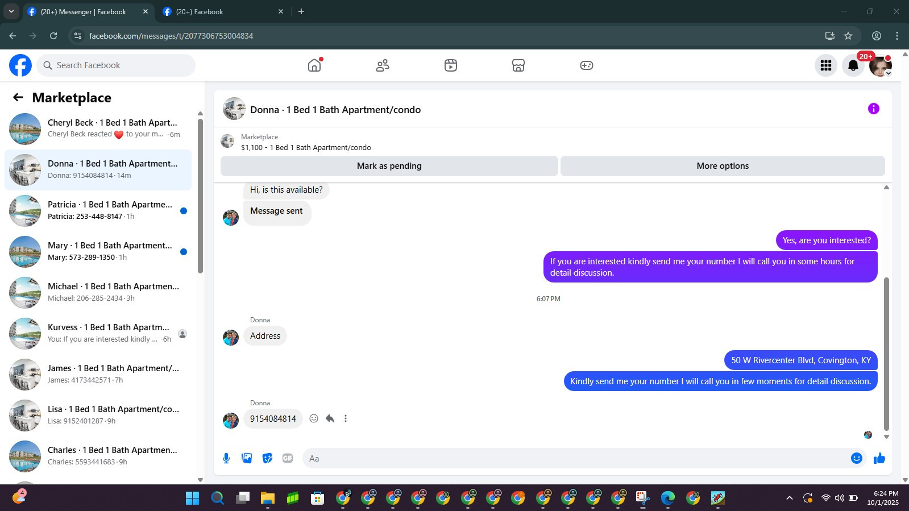This screenshot has height=511, width=909.
Task: Open the Friends icon in top navigation
Action: tap(383, 65)
